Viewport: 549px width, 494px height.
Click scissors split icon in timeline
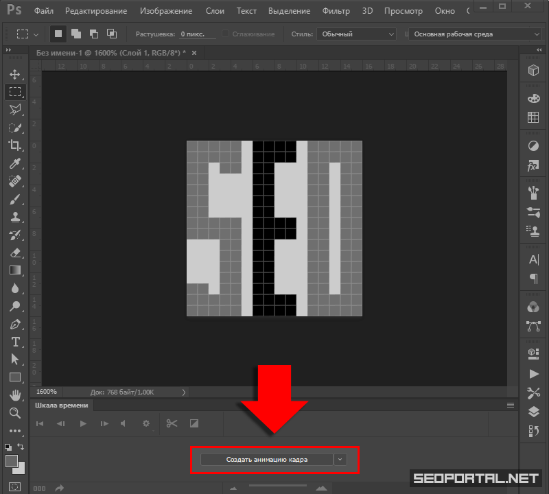[172, 423]
